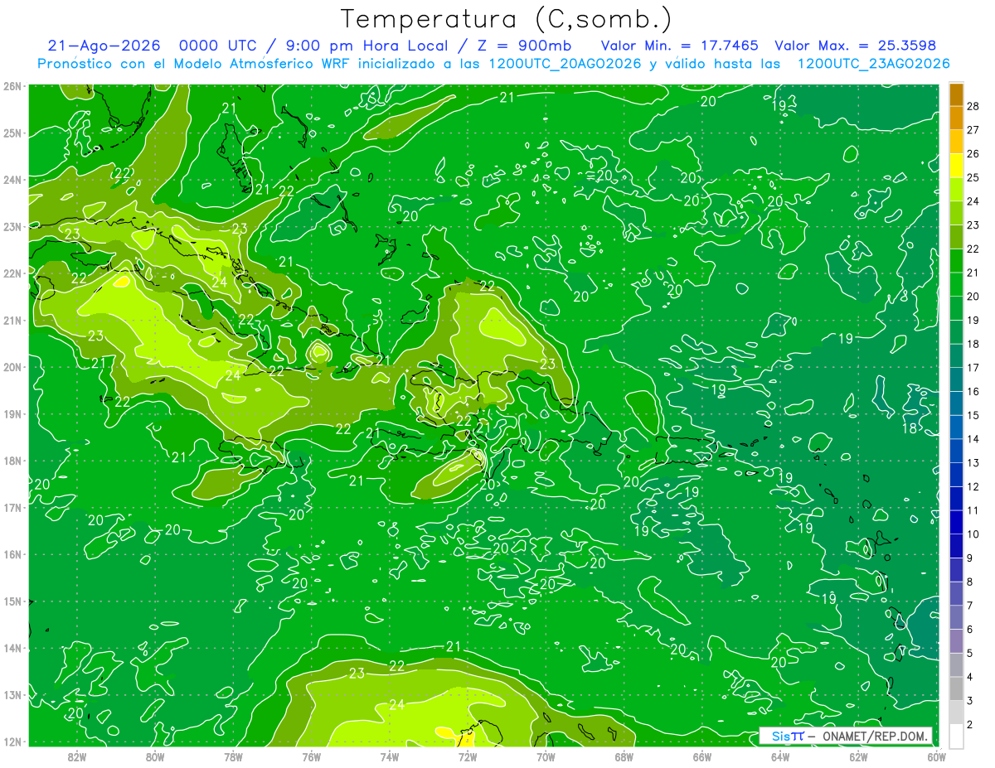
Task: Click the '72W' longitude axis label
Action: 468,756
